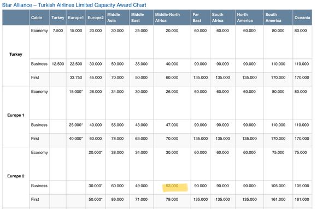Click the 79.000 Middle-North Africa first cell
Screen dimensions: 317x209
172,200
